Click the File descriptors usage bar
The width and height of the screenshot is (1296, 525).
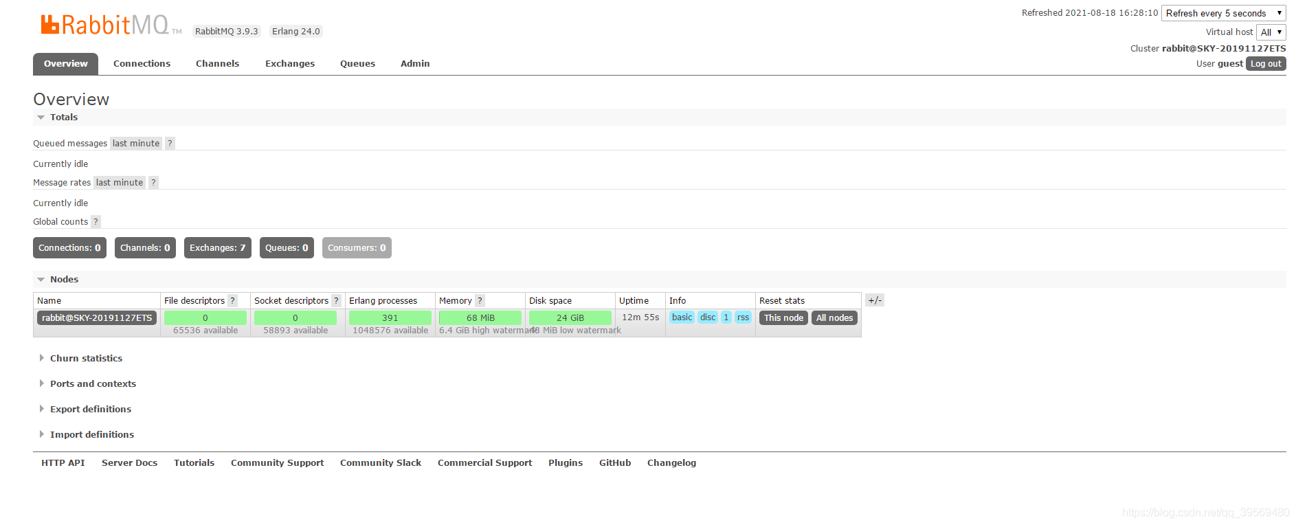[205, 317]
